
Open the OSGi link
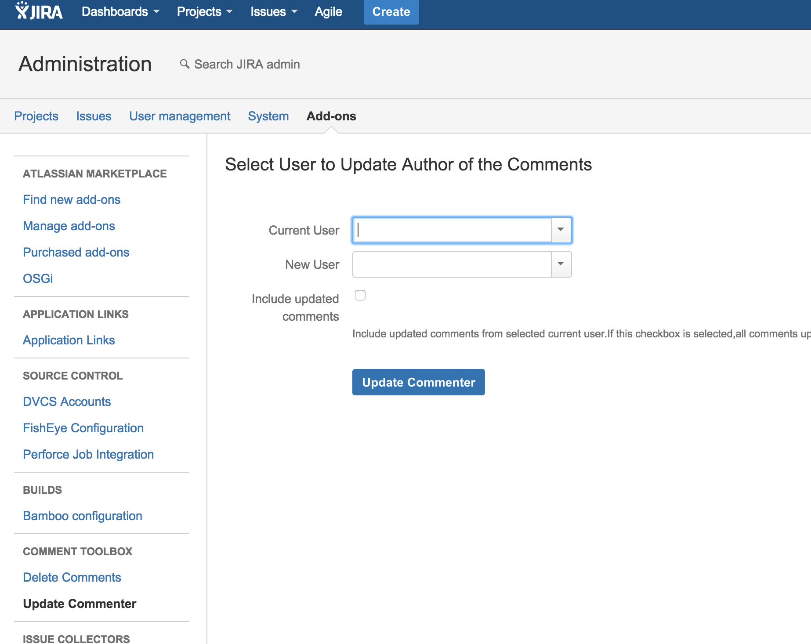click(x=38, y=279)
